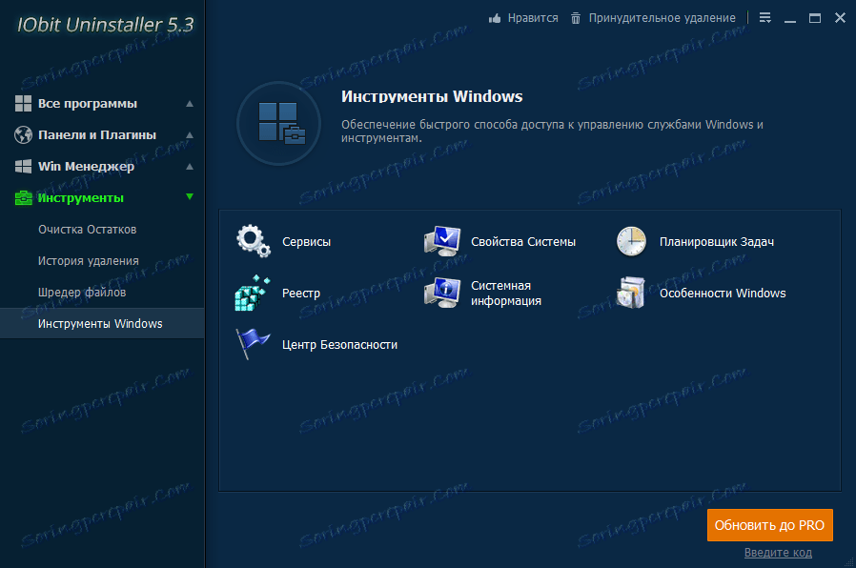
Task: Maximize the IObit Uninstaller window
Action: pos(814,18)
